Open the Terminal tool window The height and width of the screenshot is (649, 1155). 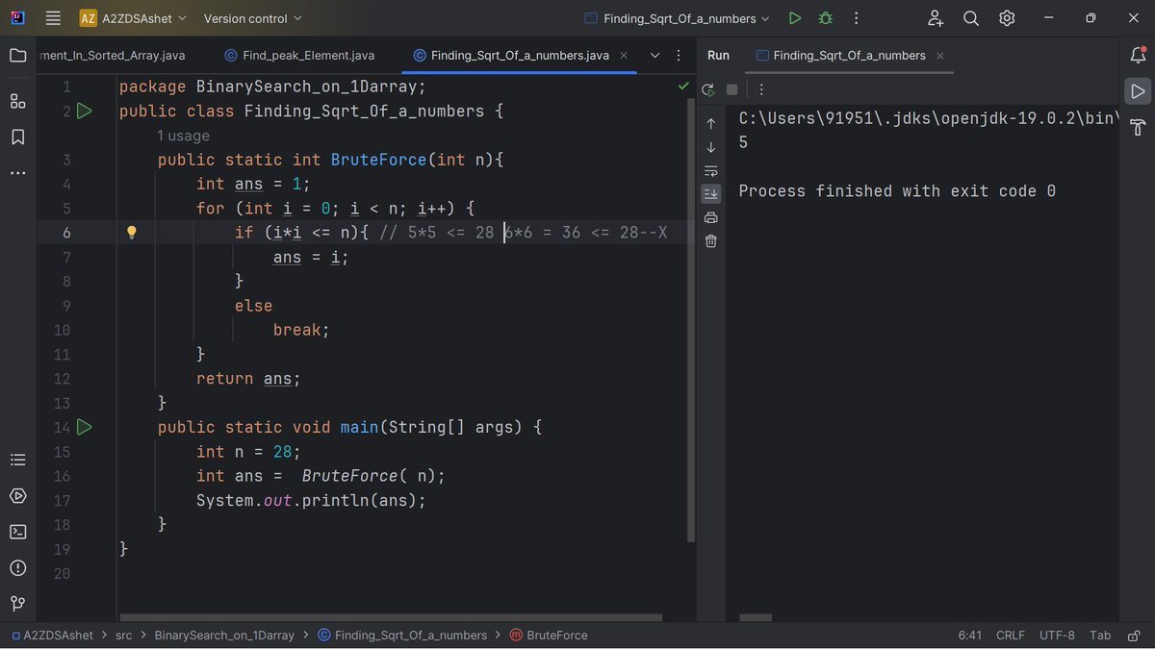point(17,531)
